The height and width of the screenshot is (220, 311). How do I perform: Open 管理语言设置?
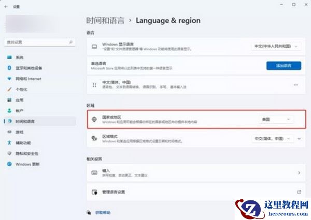(196, 192)
